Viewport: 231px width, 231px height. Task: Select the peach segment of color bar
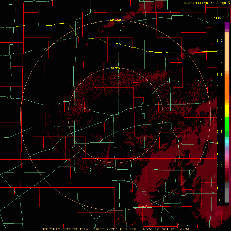tap(227, 53)
